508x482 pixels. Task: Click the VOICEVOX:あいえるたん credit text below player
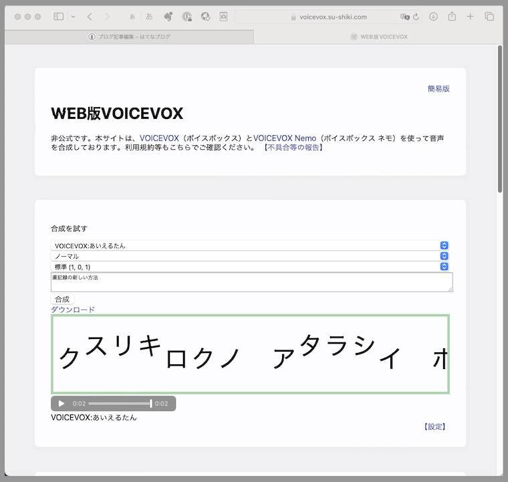click(x=94, y=418)
